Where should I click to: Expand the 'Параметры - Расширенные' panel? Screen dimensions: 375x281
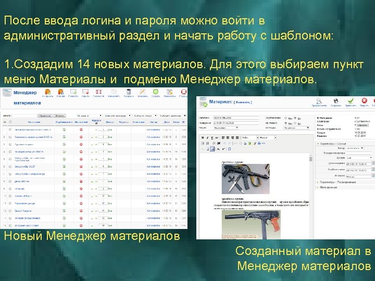pos(345,182)
